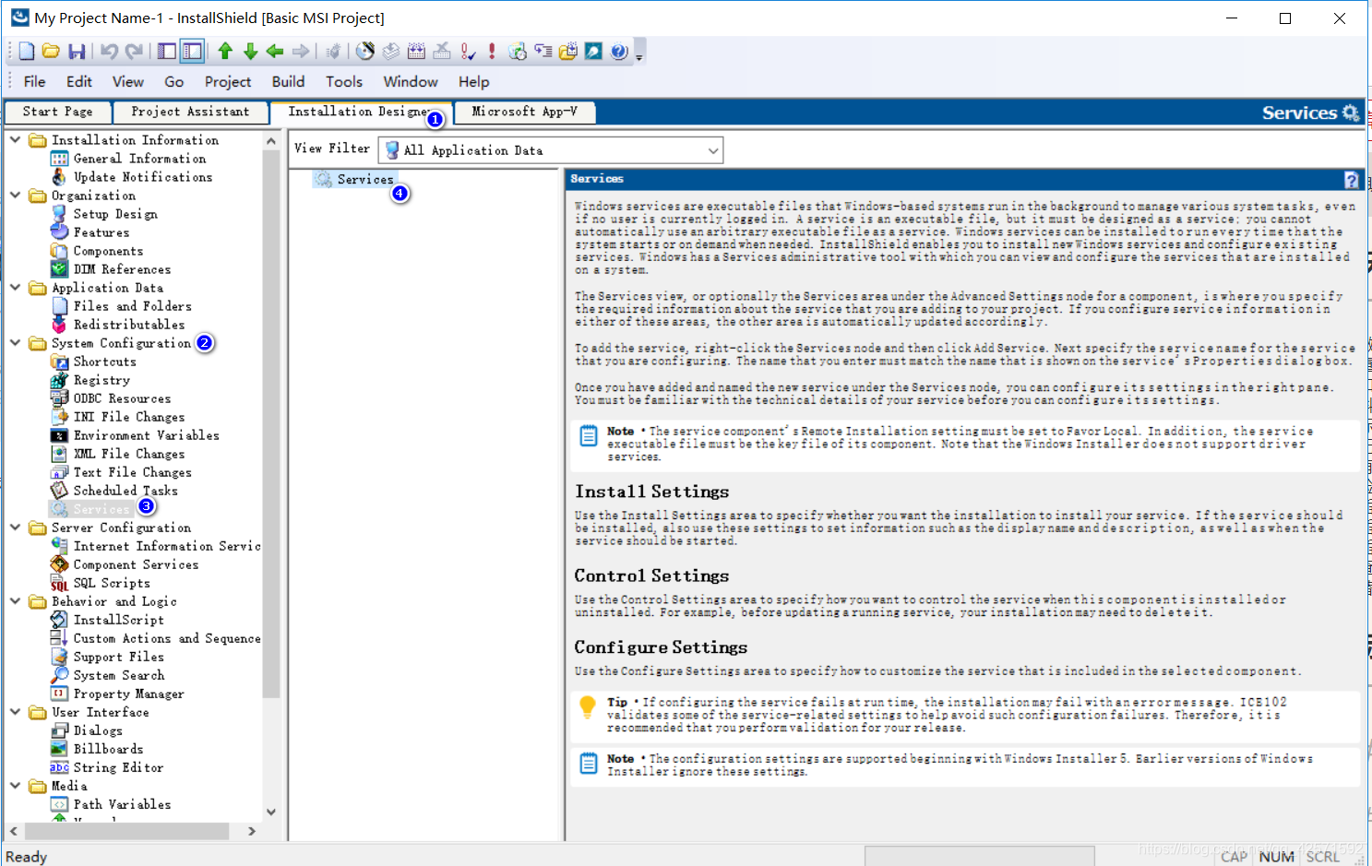1372x866 pixels.
Task: Collapse the Behavior and Logic node
Action: pos(15,601)
